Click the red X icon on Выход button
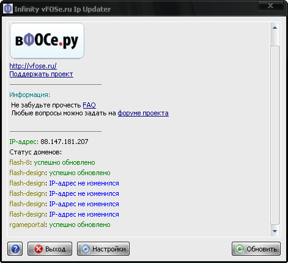 point(39,249)
